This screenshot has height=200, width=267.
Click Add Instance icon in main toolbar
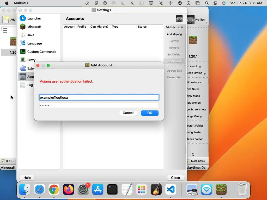(6, 19)
